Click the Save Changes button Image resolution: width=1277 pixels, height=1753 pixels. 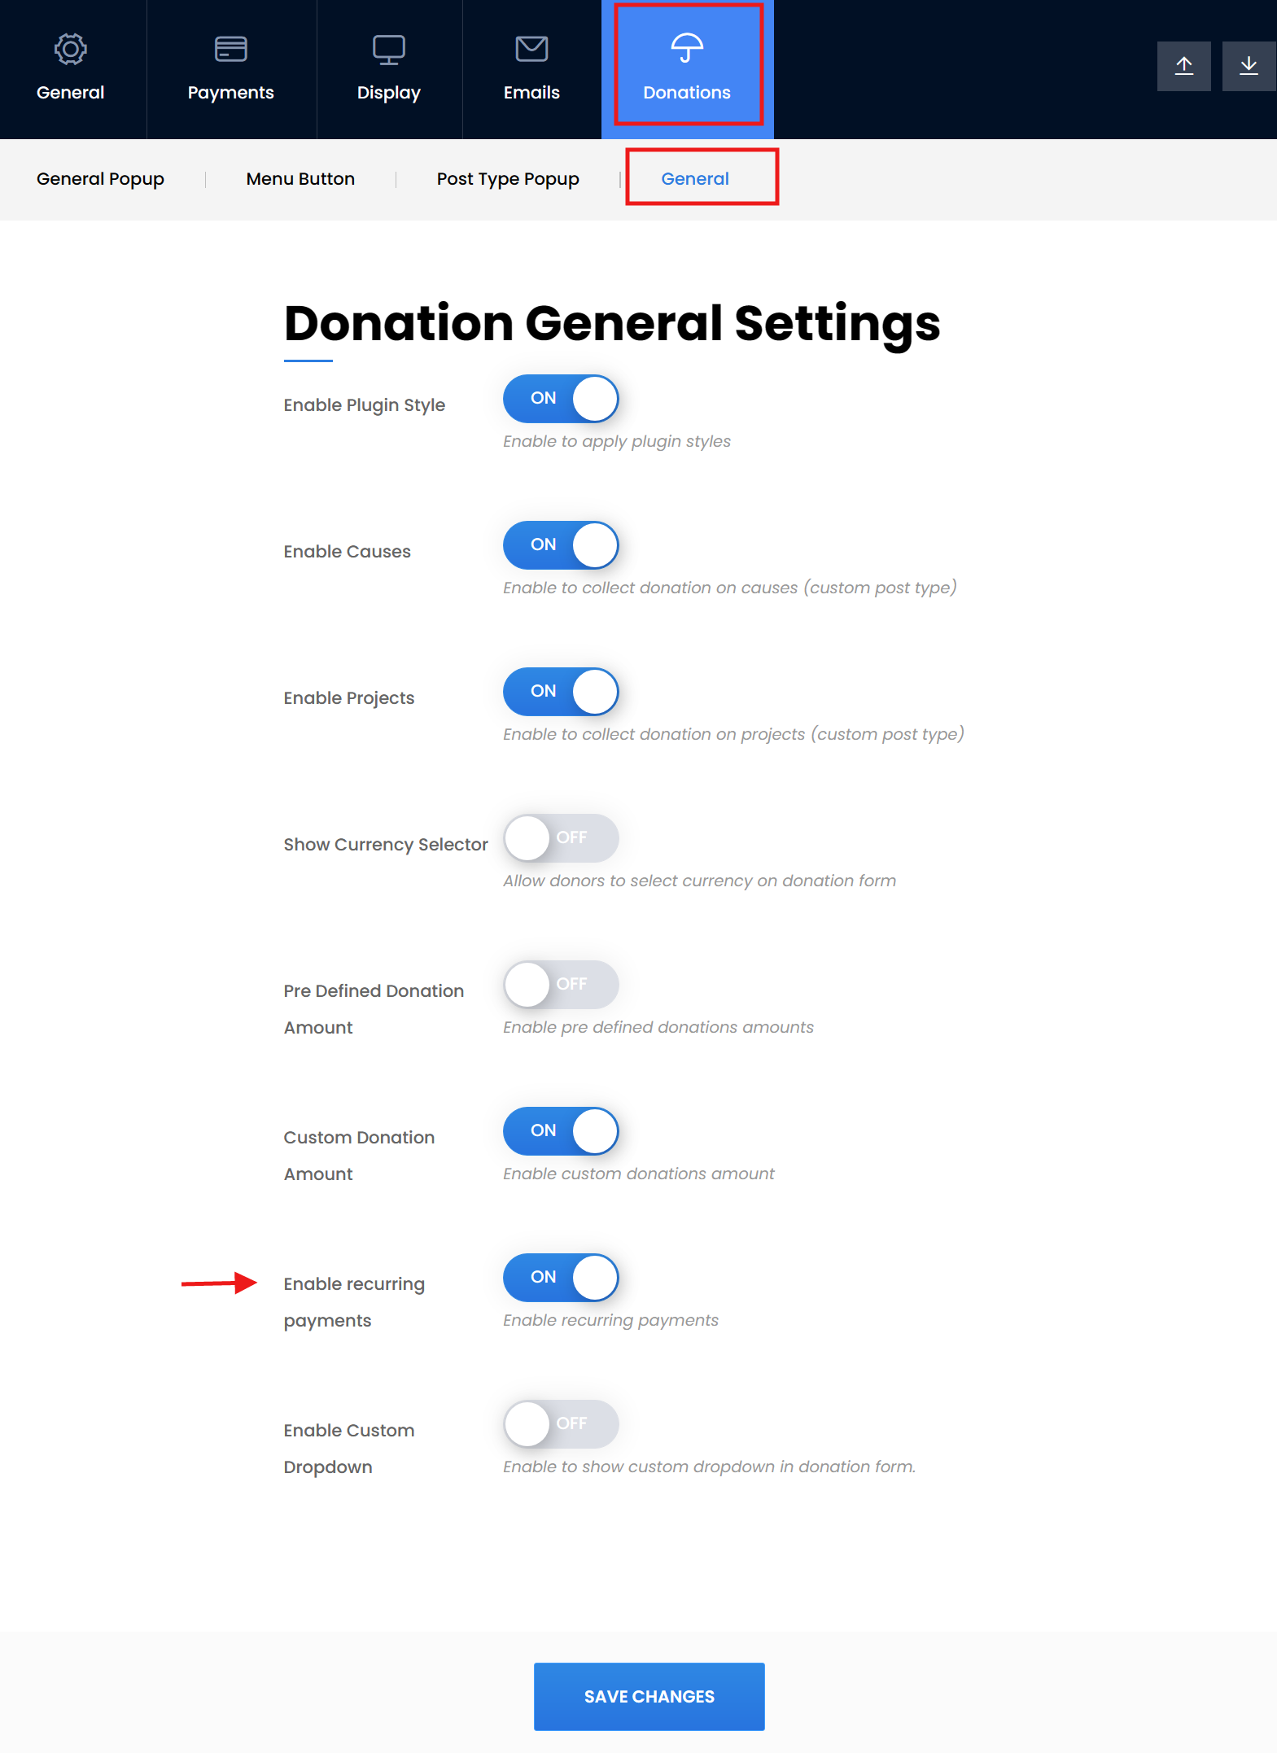pyautogui.click(x=649, y=1695)
